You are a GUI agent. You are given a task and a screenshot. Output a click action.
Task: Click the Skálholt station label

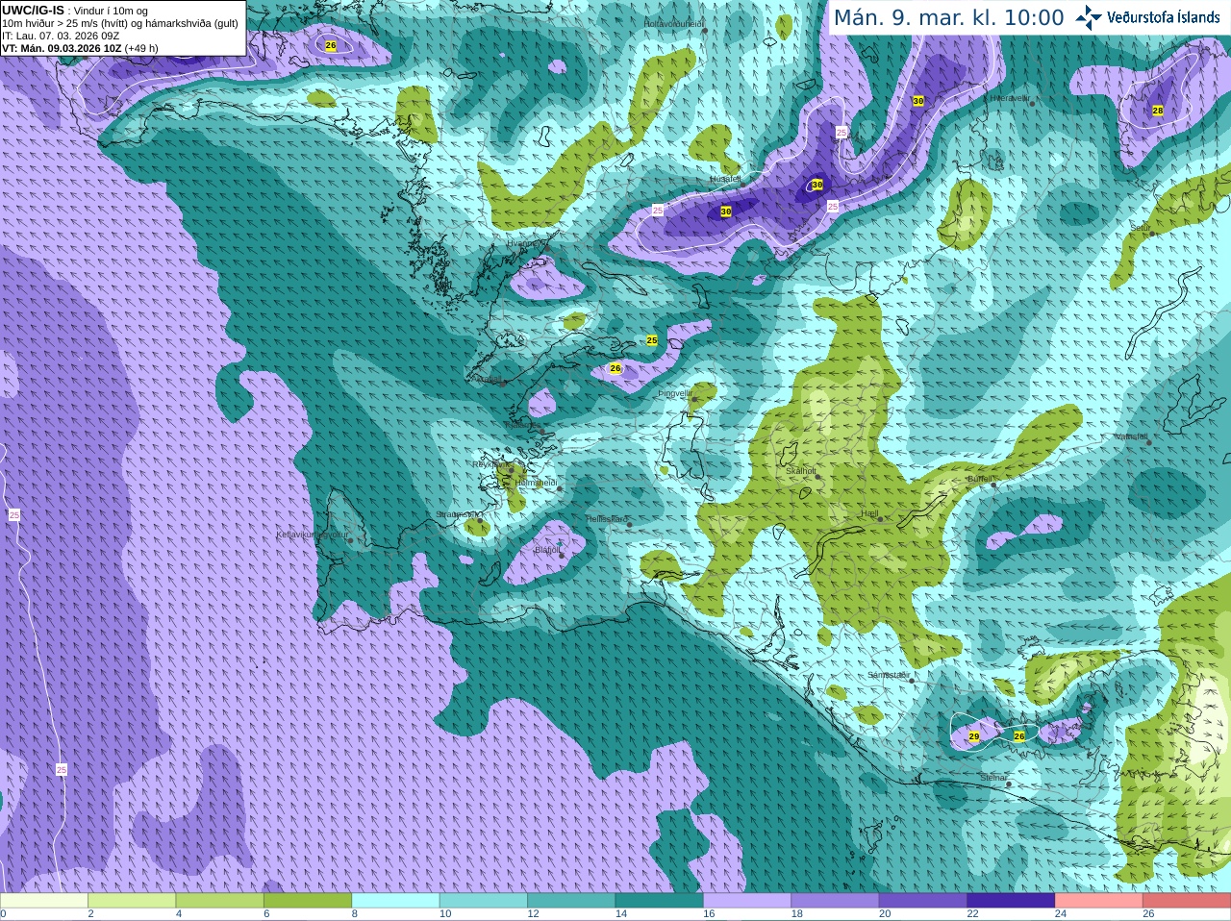click(800, 471)
